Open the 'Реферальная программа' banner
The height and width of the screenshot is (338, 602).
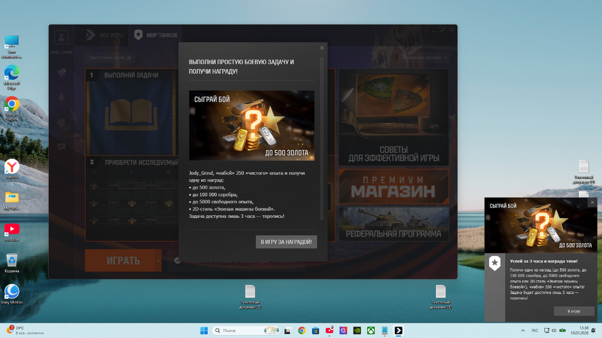394,224
